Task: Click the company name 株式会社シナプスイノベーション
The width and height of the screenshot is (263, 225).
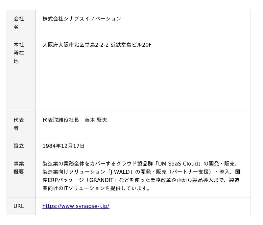Action: tap(82, 19)
